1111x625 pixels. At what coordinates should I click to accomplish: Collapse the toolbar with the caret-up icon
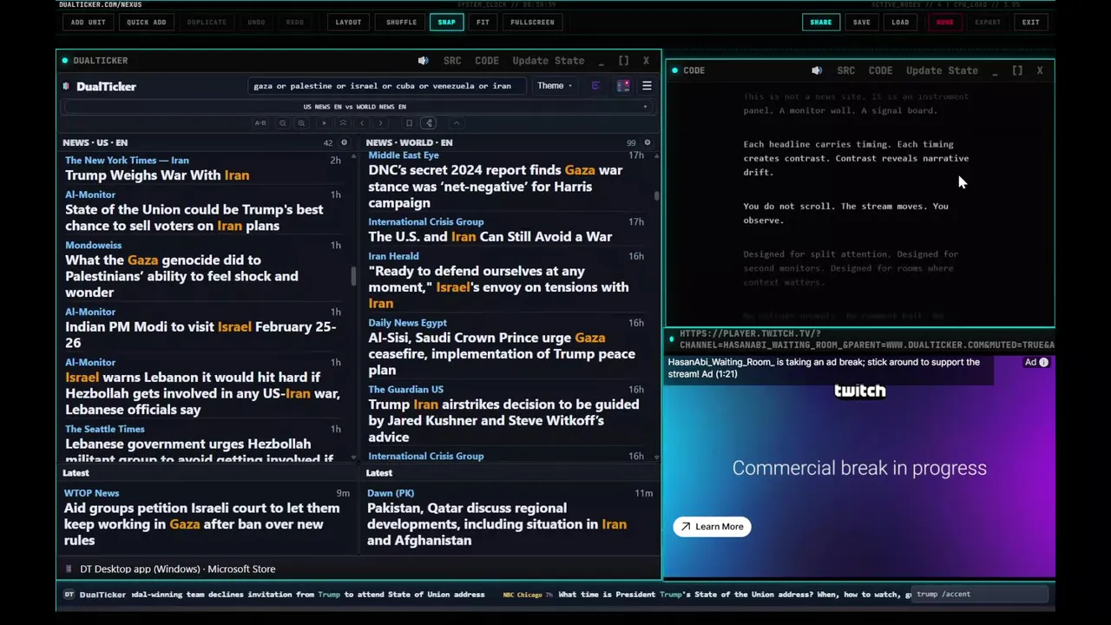pyautogui.click(x=457, y=123)
